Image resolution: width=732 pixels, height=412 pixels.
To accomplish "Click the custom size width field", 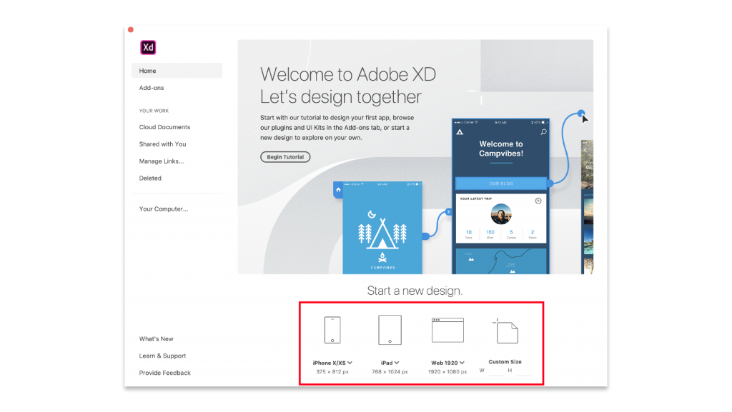I will click(496, 371).
